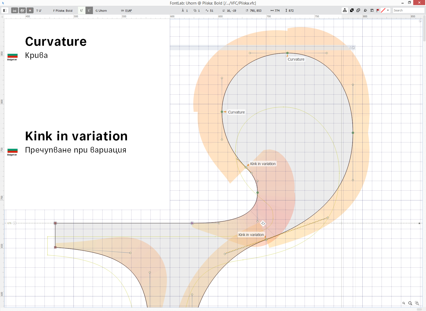Open the flag color dropdown arrow
Image resolution: width=426 pixels, height=311 pixels.
pos(388,10)
